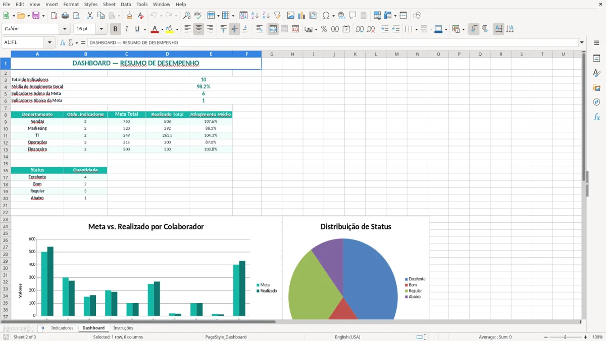Screen dimensions: 606x341
Task: Open the Underline style dropdown arrow
Action: 144,29
